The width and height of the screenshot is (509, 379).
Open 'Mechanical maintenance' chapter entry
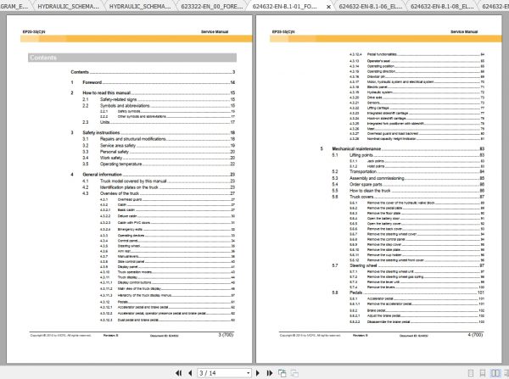point(402,149)
